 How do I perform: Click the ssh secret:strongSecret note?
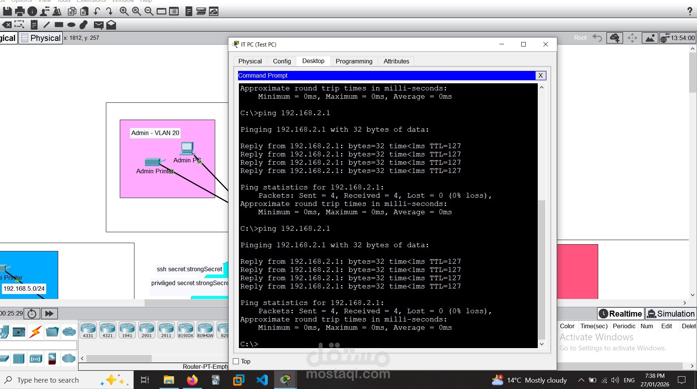[x=190, y=269]
